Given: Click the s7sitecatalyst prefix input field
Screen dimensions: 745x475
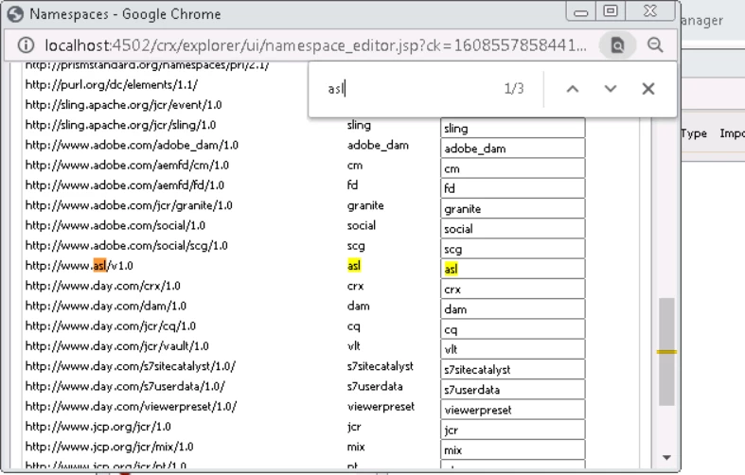Looking at the screenshot, I should [x=513, y=370].
